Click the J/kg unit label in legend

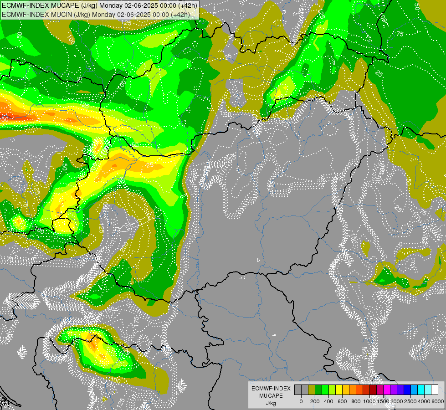click(271, 404)
